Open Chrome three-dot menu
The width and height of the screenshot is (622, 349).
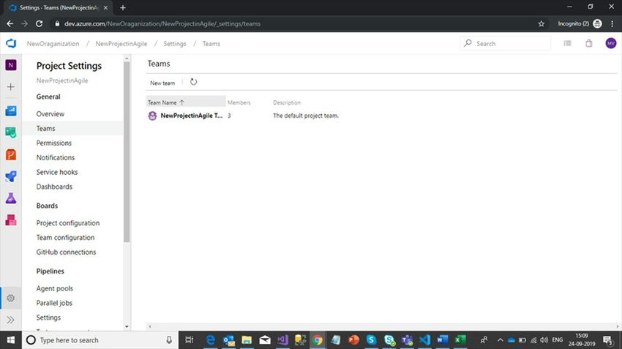[612, 24]
